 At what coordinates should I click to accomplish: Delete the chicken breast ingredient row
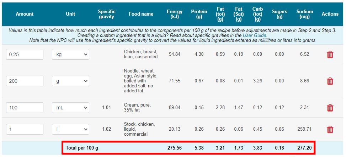(x=330, y=54)
